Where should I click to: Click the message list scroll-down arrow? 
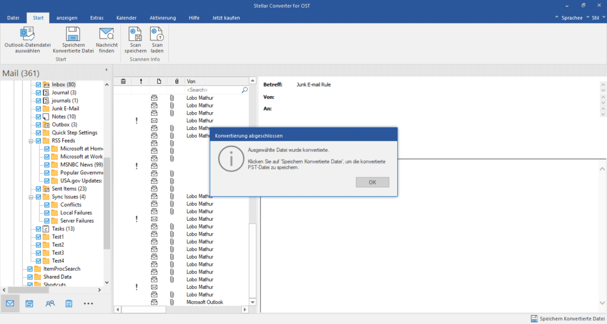253,302
